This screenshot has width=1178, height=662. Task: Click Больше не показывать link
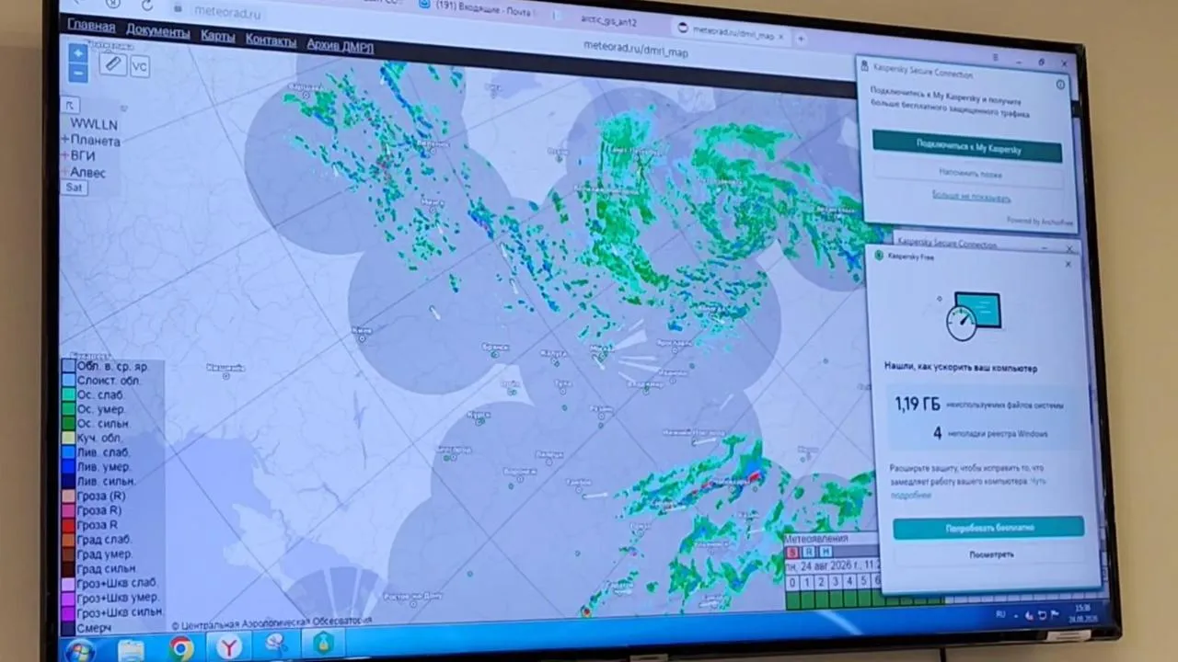(971, 197)
